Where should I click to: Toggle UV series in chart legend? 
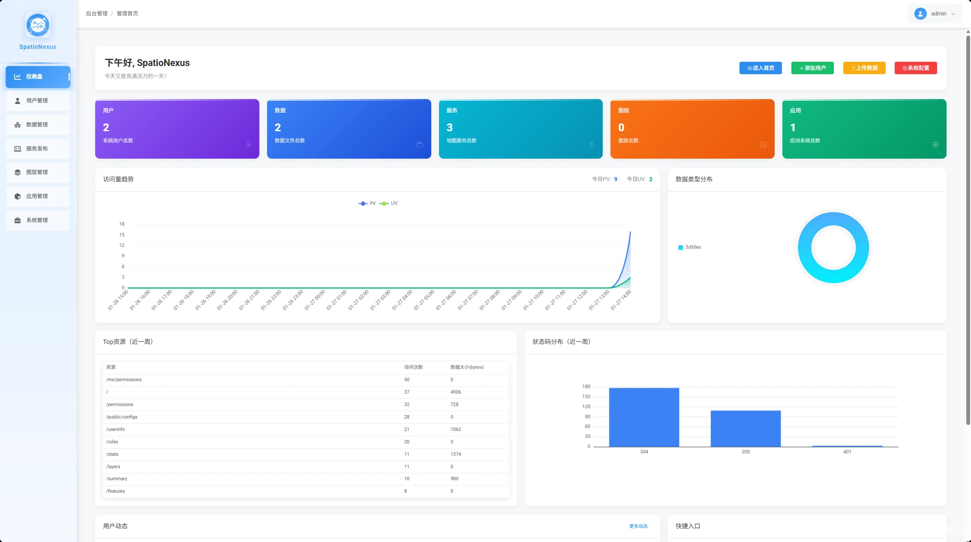coord(389,203)
